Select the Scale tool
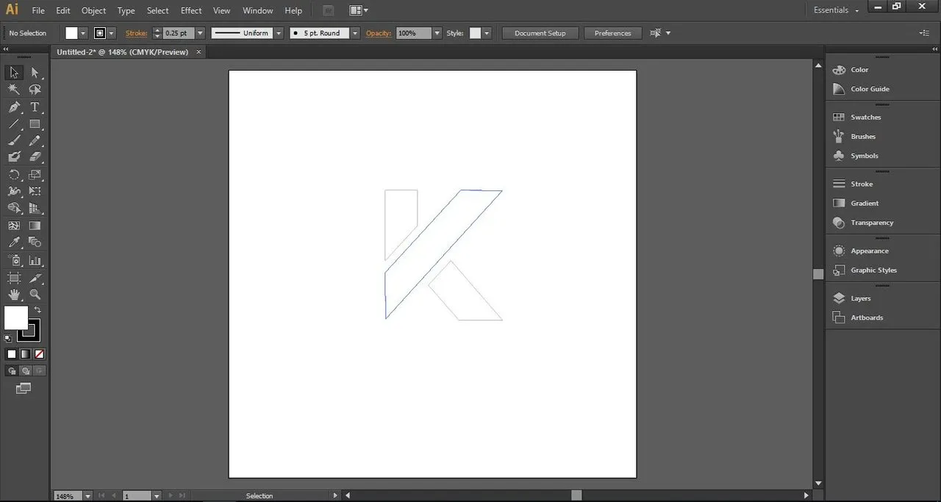The image size is (941, 502). (x=35, y=175)
